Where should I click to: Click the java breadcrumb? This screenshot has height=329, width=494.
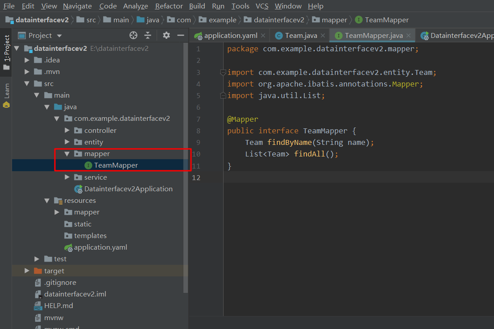point(153,20)
